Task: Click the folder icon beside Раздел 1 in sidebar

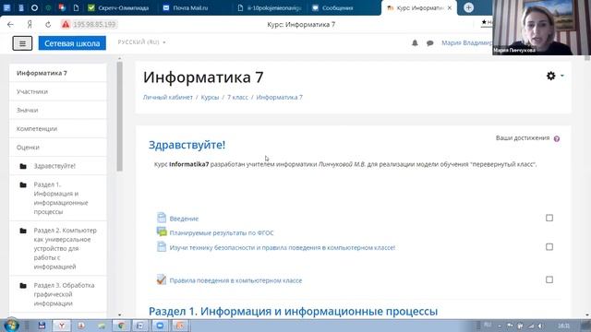Action: (23, 184)
